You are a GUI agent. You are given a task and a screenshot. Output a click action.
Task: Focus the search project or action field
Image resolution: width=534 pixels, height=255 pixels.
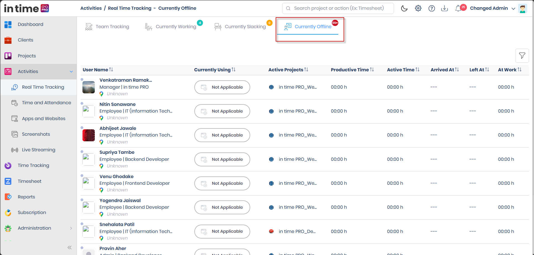pos(338,8)
